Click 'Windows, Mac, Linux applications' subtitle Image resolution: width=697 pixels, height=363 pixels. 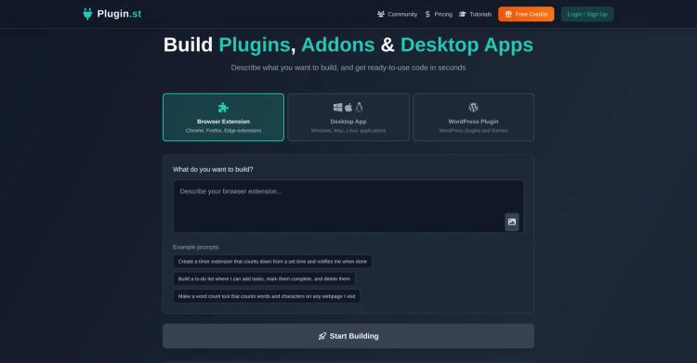coord(348,131)
